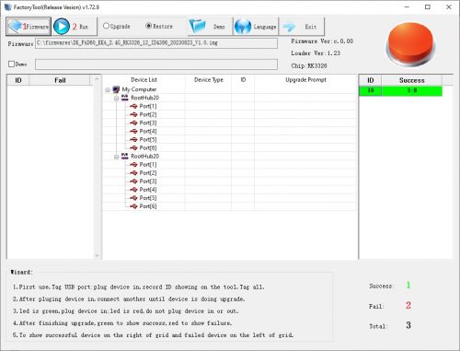This screenshot has width=460, height=351.
Task: Click the red Fail count 2
Action: tap(408, 305)
